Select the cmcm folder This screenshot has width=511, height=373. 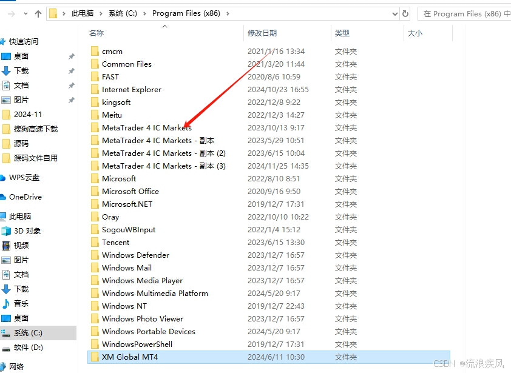pos(112,52)
